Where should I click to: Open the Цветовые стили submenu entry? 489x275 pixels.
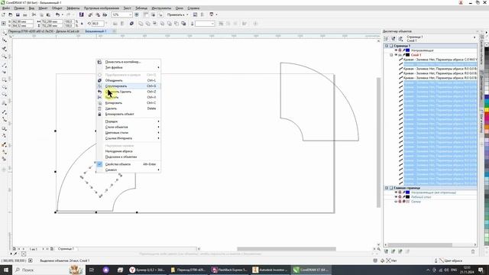click(128, 132)
